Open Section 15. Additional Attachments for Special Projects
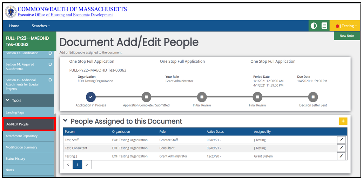Viewport: 363px width, 180px height. [x=22, y=84]
